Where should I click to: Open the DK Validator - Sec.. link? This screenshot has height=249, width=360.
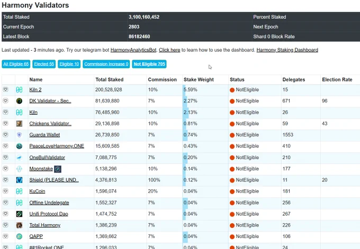click(50, 101)
